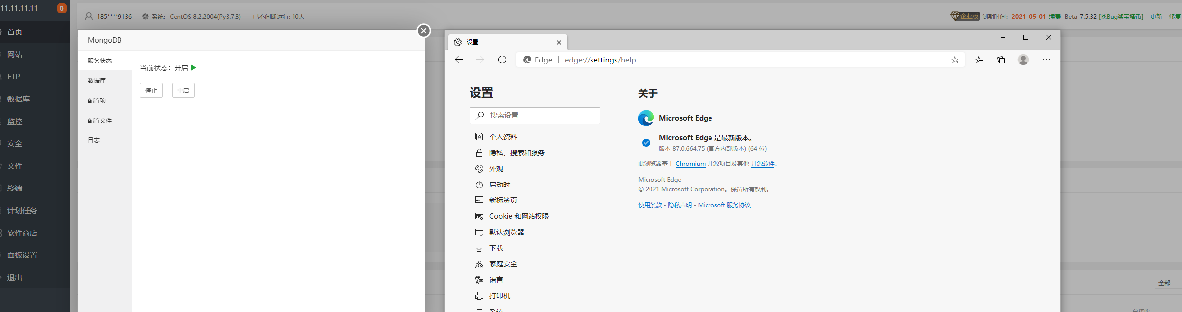Click the 外观 palette icon
Screen dimensions: 1182x312
pos(479,169)
